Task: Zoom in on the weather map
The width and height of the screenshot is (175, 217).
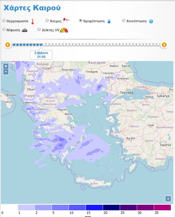Action: 6,66
